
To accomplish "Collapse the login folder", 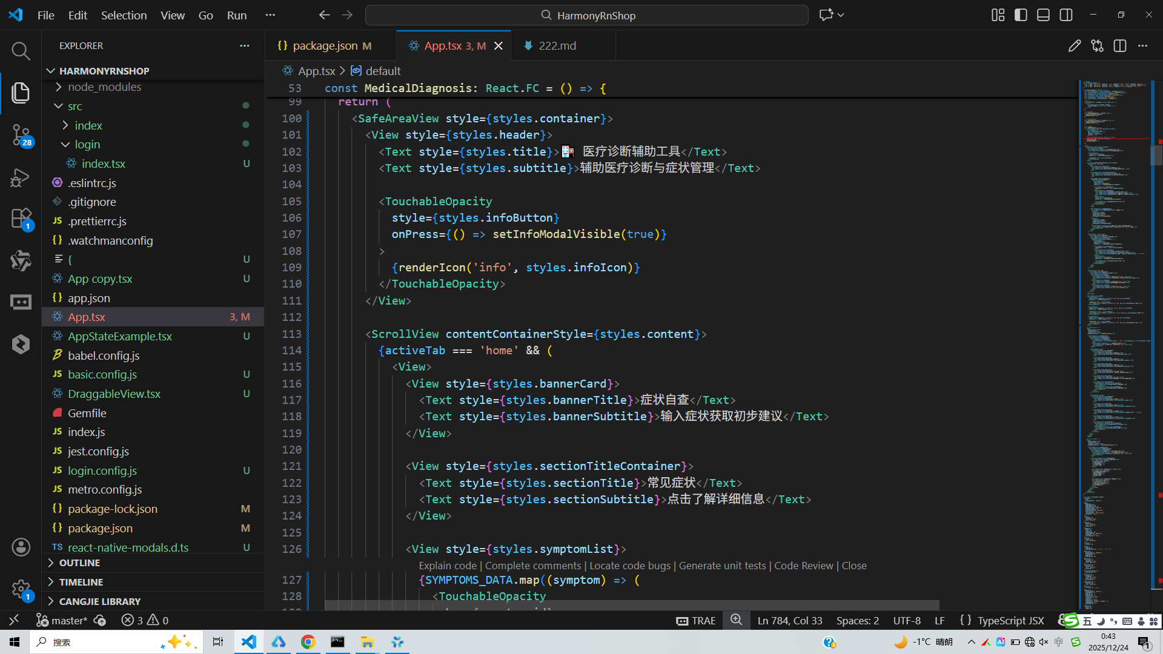I will [x=87, y=145].
